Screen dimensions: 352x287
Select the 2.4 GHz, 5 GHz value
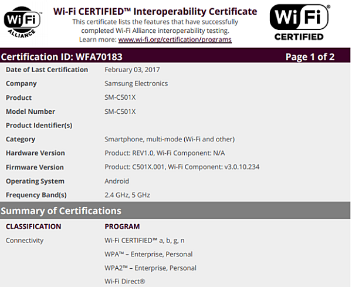[x=127, y=195]
